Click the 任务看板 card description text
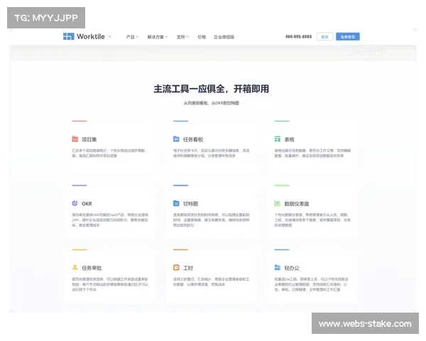 212,153
